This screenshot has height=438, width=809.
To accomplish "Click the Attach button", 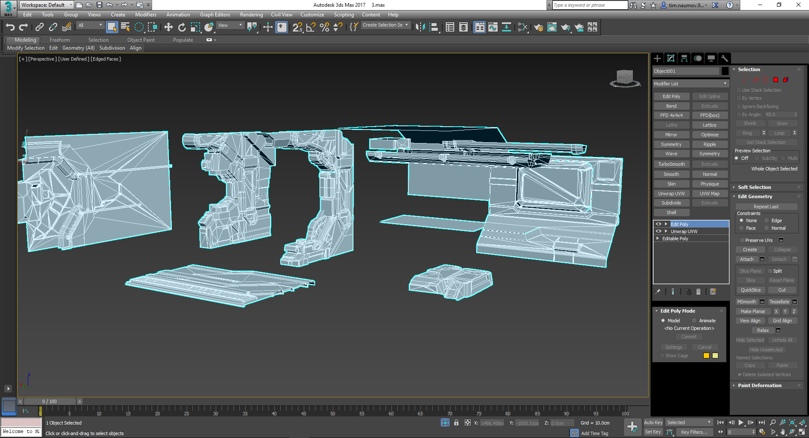I will (747, 259).
